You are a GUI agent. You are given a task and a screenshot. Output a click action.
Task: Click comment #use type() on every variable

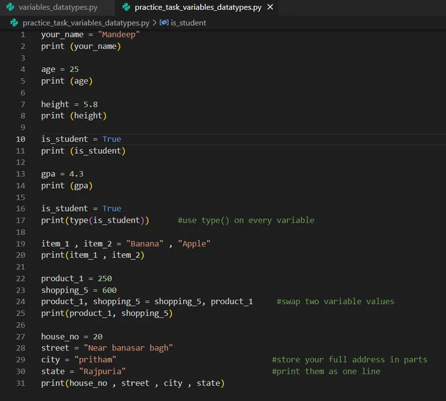tap(246, 220)
